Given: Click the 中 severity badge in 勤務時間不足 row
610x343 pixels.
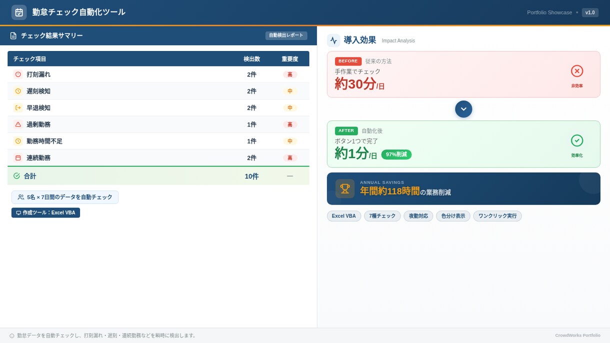Looking at the screenshot, I should 290,141.
